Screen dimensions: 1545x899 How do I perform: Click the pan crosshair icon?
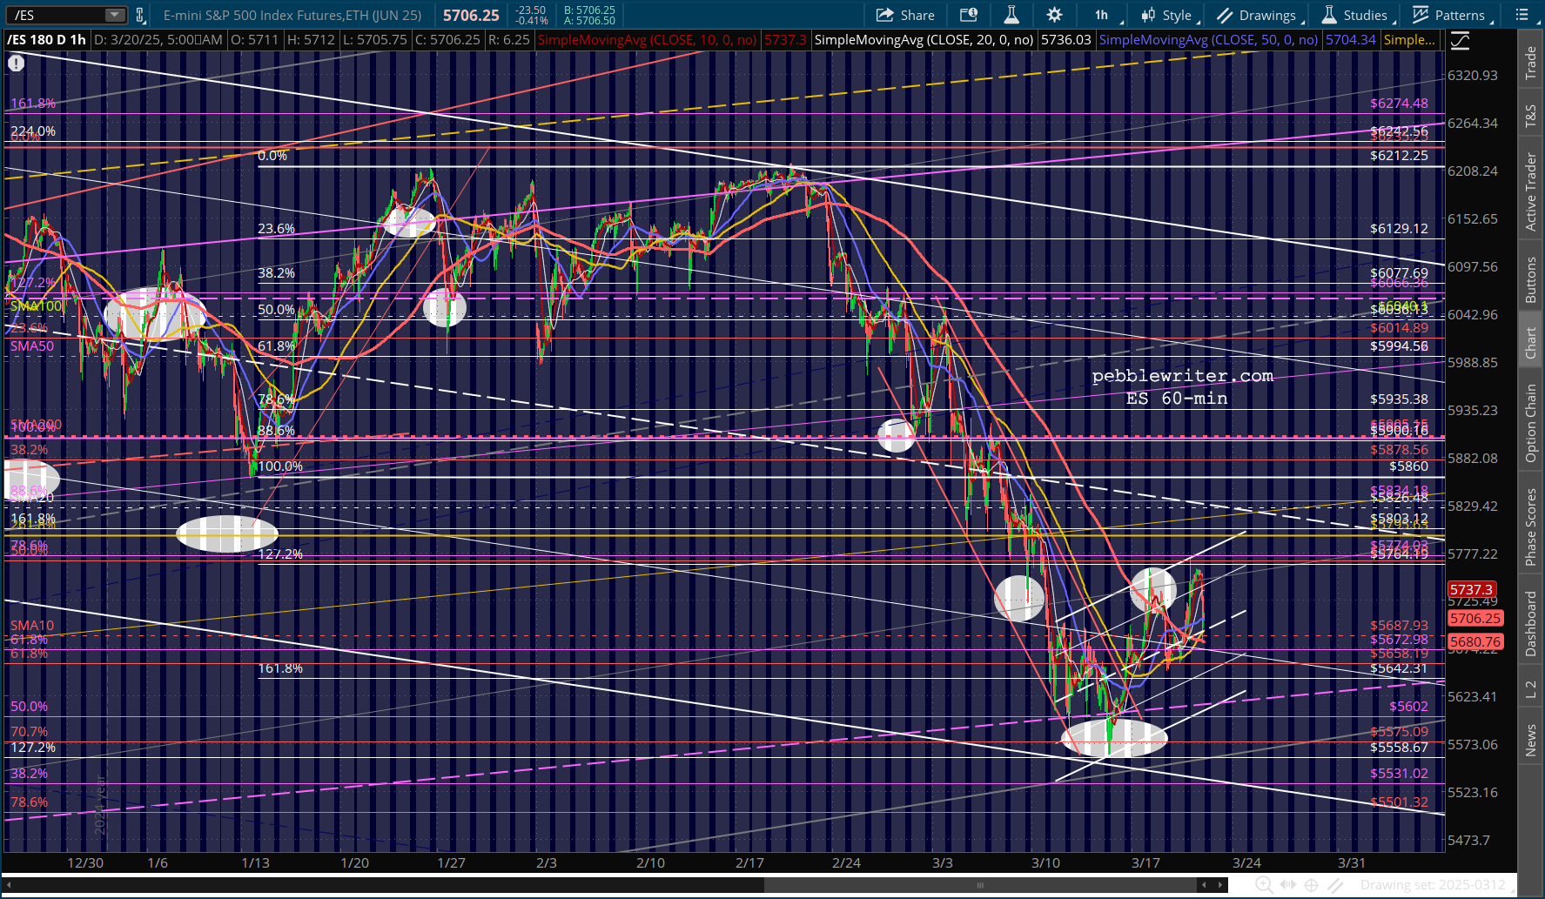pos(1312,885)
